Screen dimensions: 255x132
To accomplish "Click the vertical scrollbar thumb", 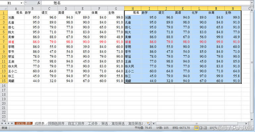I will coord(252,62).
